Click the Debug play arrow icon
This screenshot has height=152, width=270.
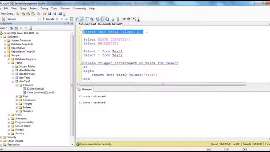(57, 19)
